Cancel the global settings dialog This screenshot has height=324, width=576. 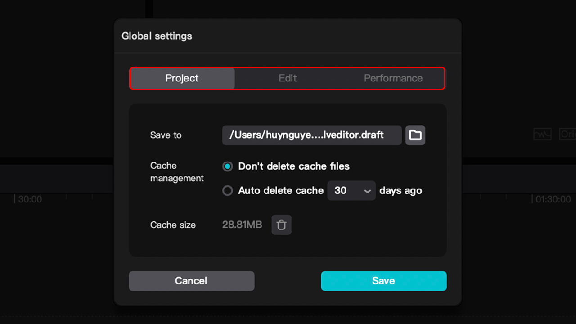[x=192, y=281]
